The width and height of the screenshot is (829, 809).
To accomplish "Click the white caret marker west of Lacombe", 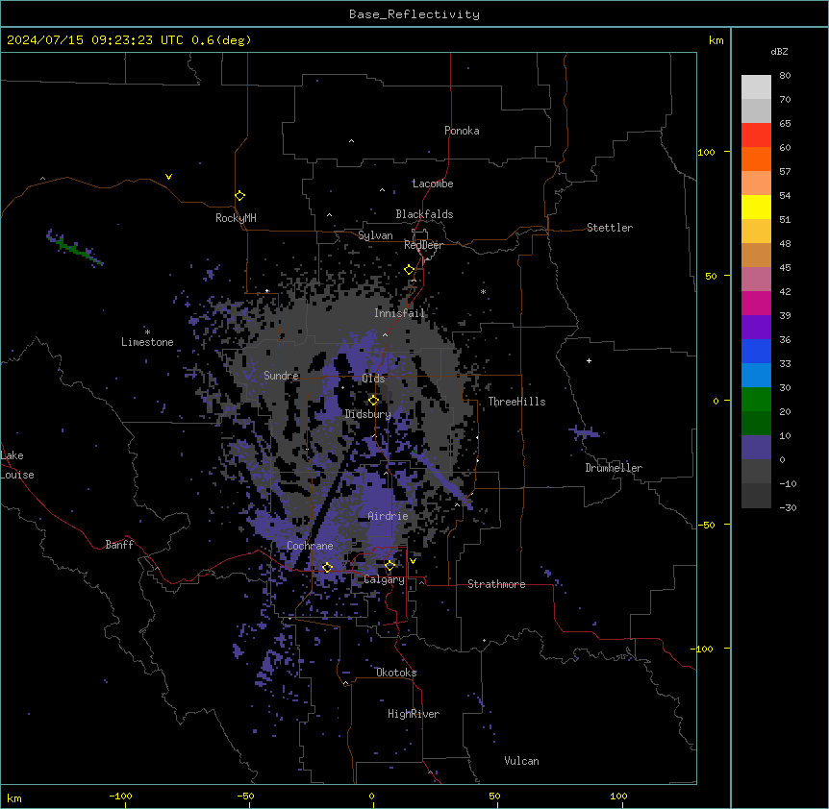I will pyautogui.click(x=382, y=189).
